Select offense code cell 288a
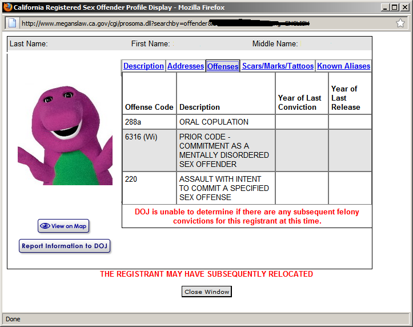The width and height of the screenshot is (413, 327). point(149,122)
